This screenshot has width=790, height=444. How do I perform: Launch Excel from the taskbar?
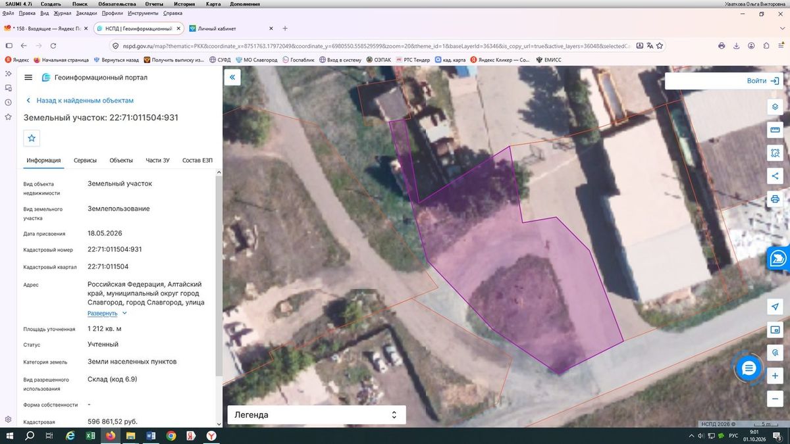click(90, 436)
